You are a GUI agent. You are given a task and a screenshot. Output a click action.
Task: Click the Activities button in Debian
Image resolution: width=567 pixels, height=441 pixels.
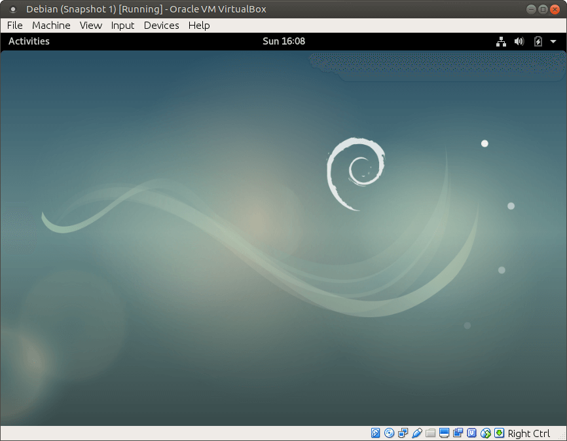click(29, 41)
